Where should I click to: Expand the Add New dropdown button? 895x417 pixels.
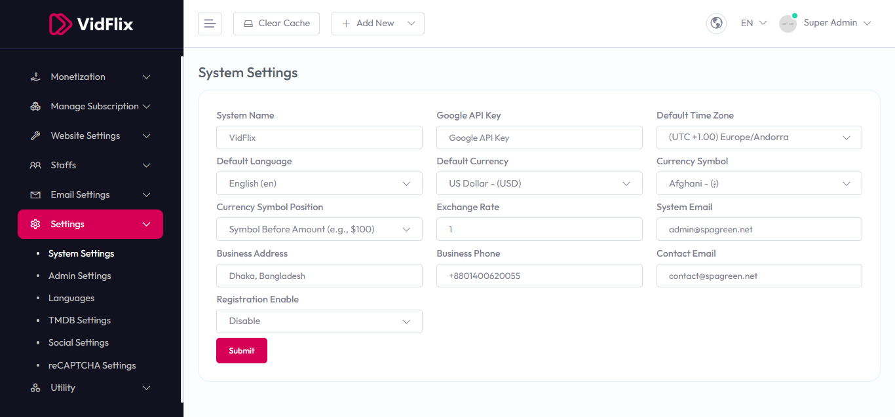pos(377,24)
